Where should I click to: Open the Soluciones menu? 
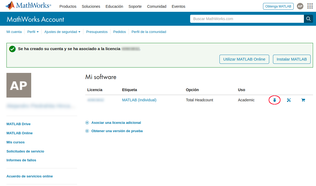coord(91,6)
